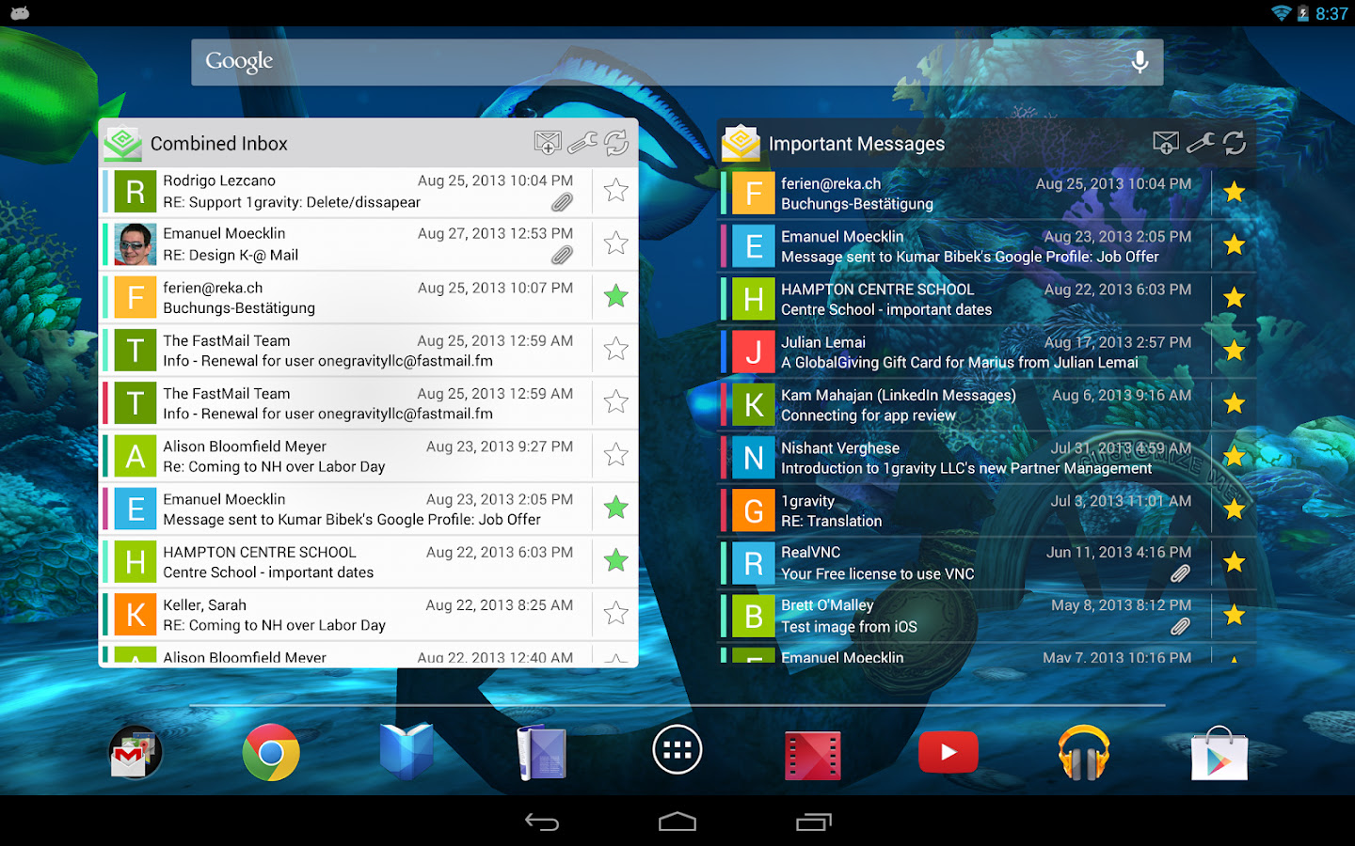Open compose email in Combined Inbox widget
The height and width of the screenshot is (846, 1355).
coord(549,143)
